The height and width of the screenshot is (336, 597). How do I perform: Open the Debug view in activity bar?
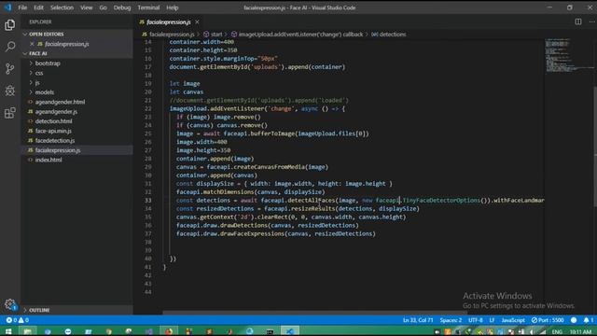10,91
